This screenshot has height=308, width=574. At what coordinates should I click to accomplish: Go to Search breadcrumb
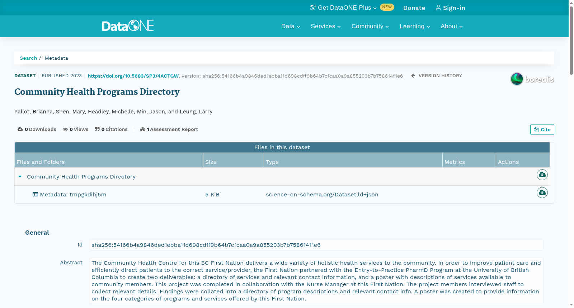coord(28,58)
